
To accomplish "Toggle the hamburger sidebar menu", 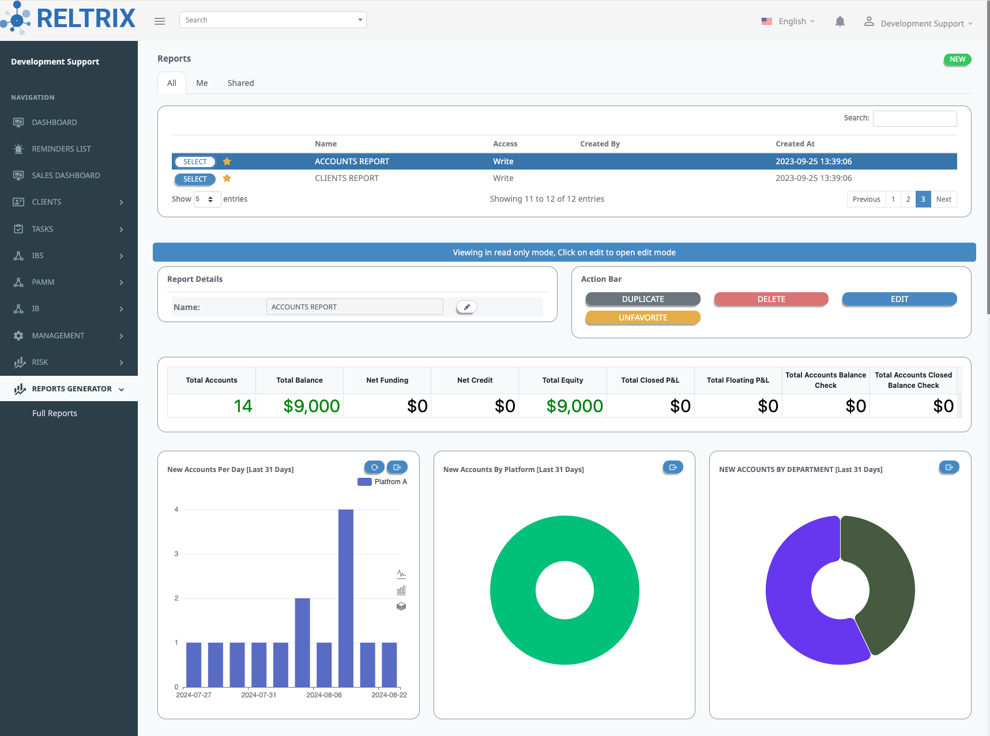I will pyautogui.click(x=160, y=21).
